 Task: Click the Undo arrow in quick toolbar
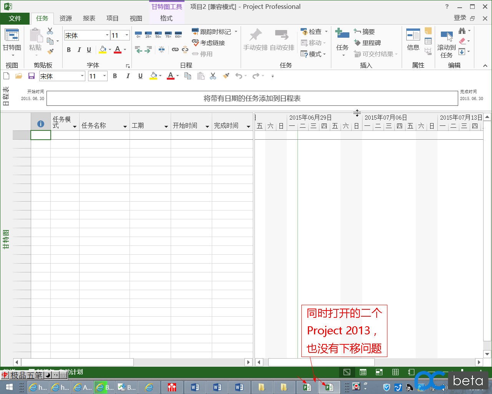pyautogui.click(x=239, y=76)
